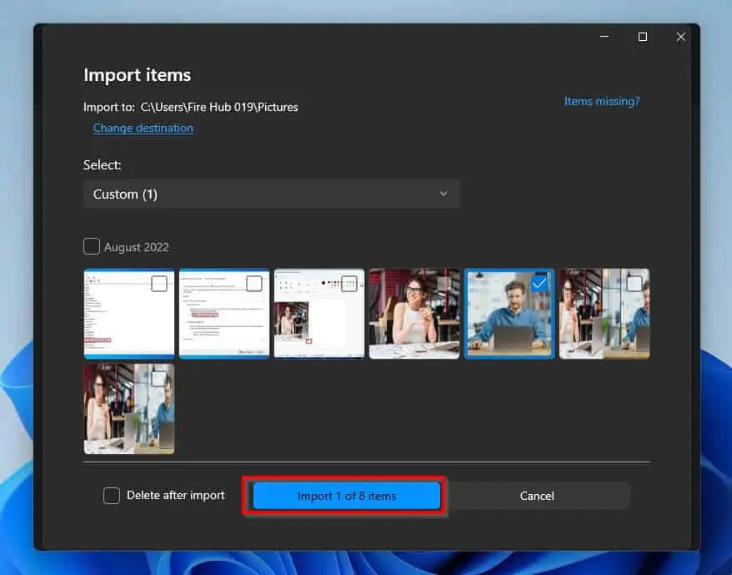732x575 pixels.
Task: Minimize the Import items window
Action: point(604,37)
